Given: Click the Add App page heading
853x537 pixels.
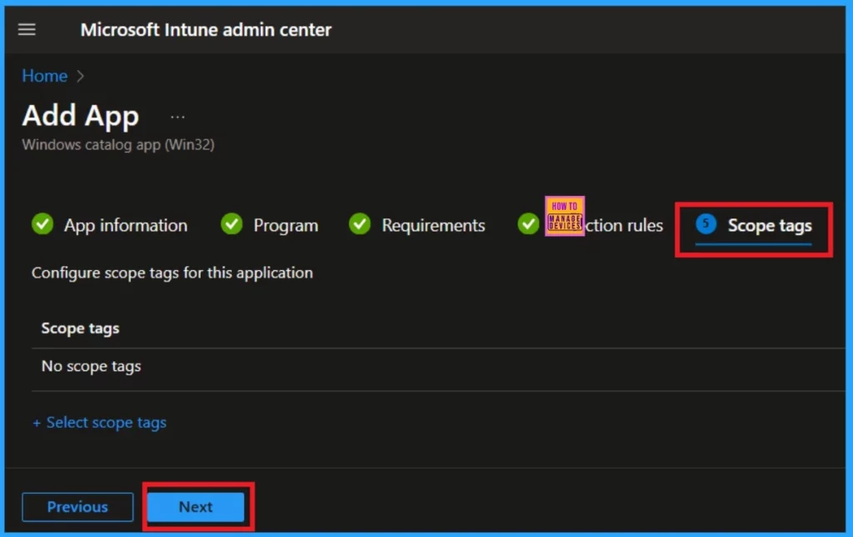Looking at the screenshot, I should (81, 116).
